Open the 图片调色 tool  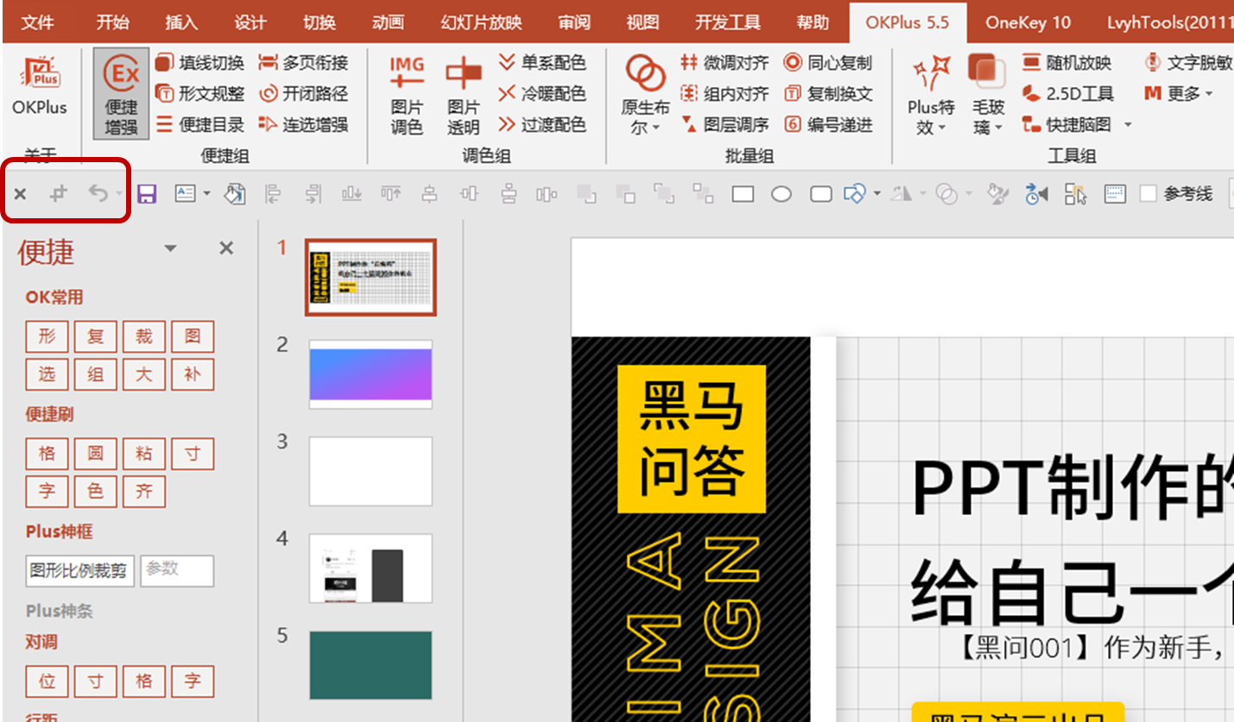click(x=407, y=95)
